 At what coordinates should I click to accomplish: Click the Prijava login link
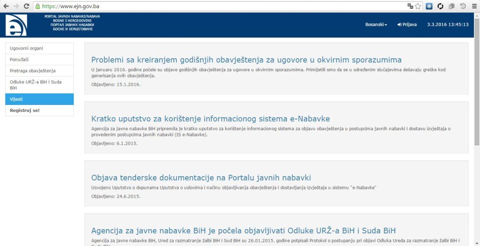[407, 25]
